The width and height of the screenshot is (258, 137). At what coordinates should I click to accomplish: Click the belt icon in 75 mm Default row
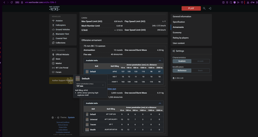tap(87, 71)
